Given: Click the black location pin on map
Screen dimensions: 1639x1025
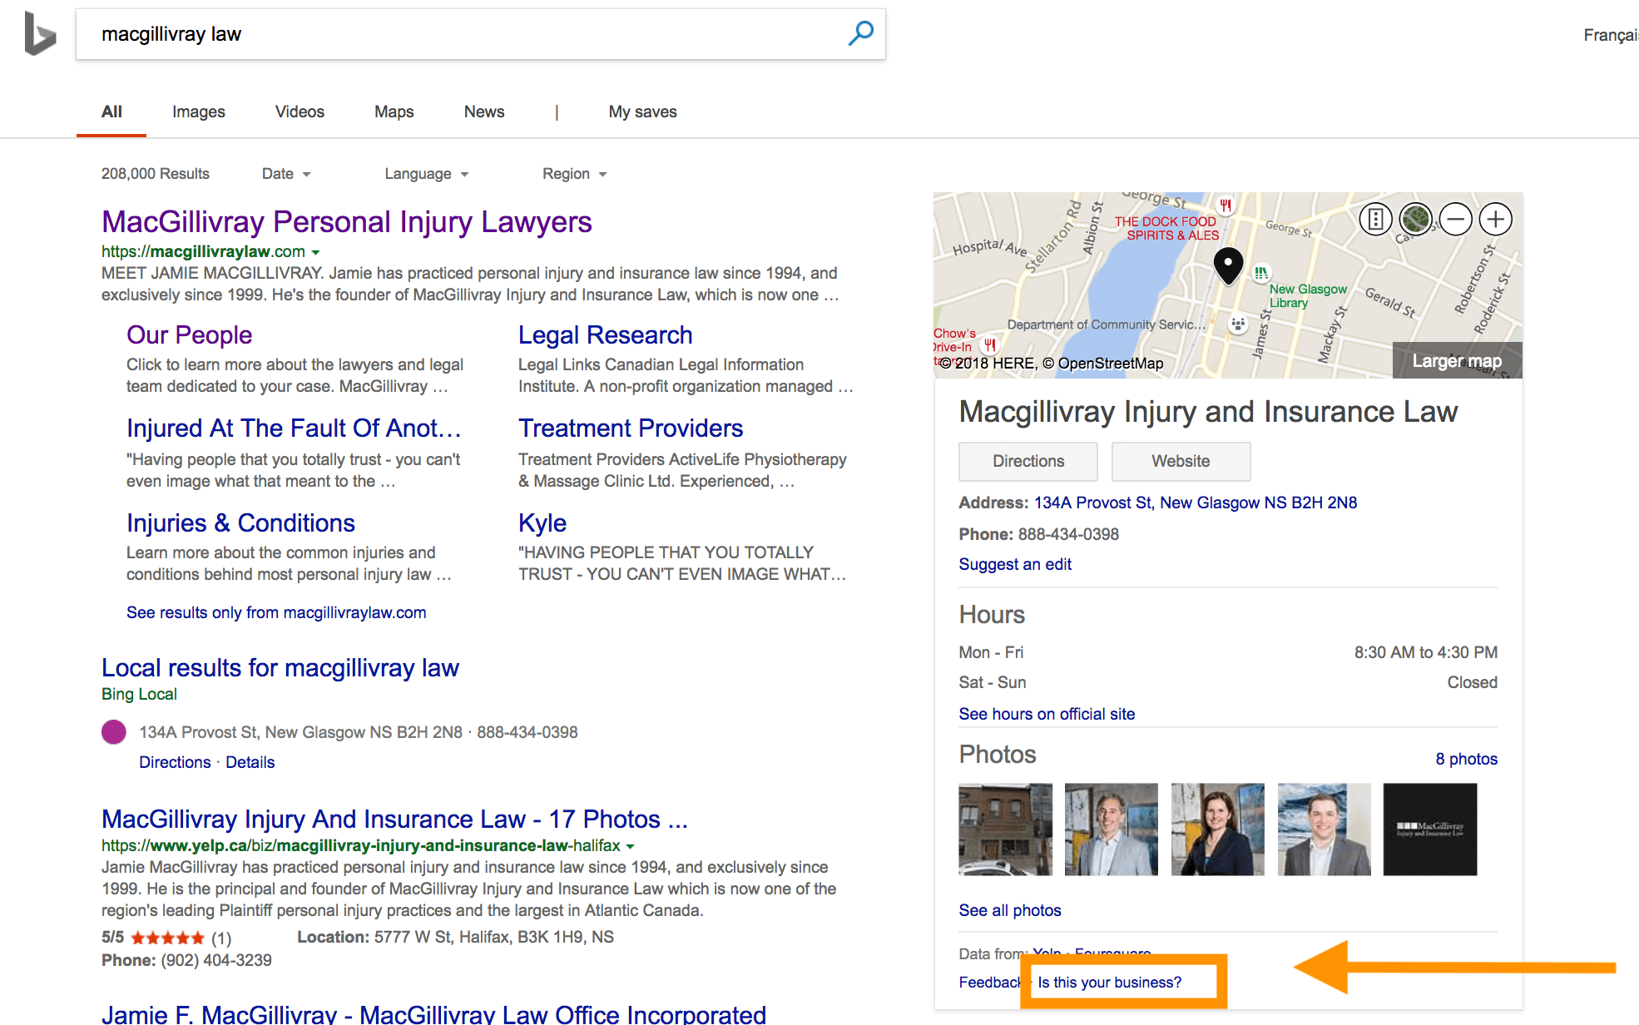Looking at the screenshot, I should [x=1229, y=266].
